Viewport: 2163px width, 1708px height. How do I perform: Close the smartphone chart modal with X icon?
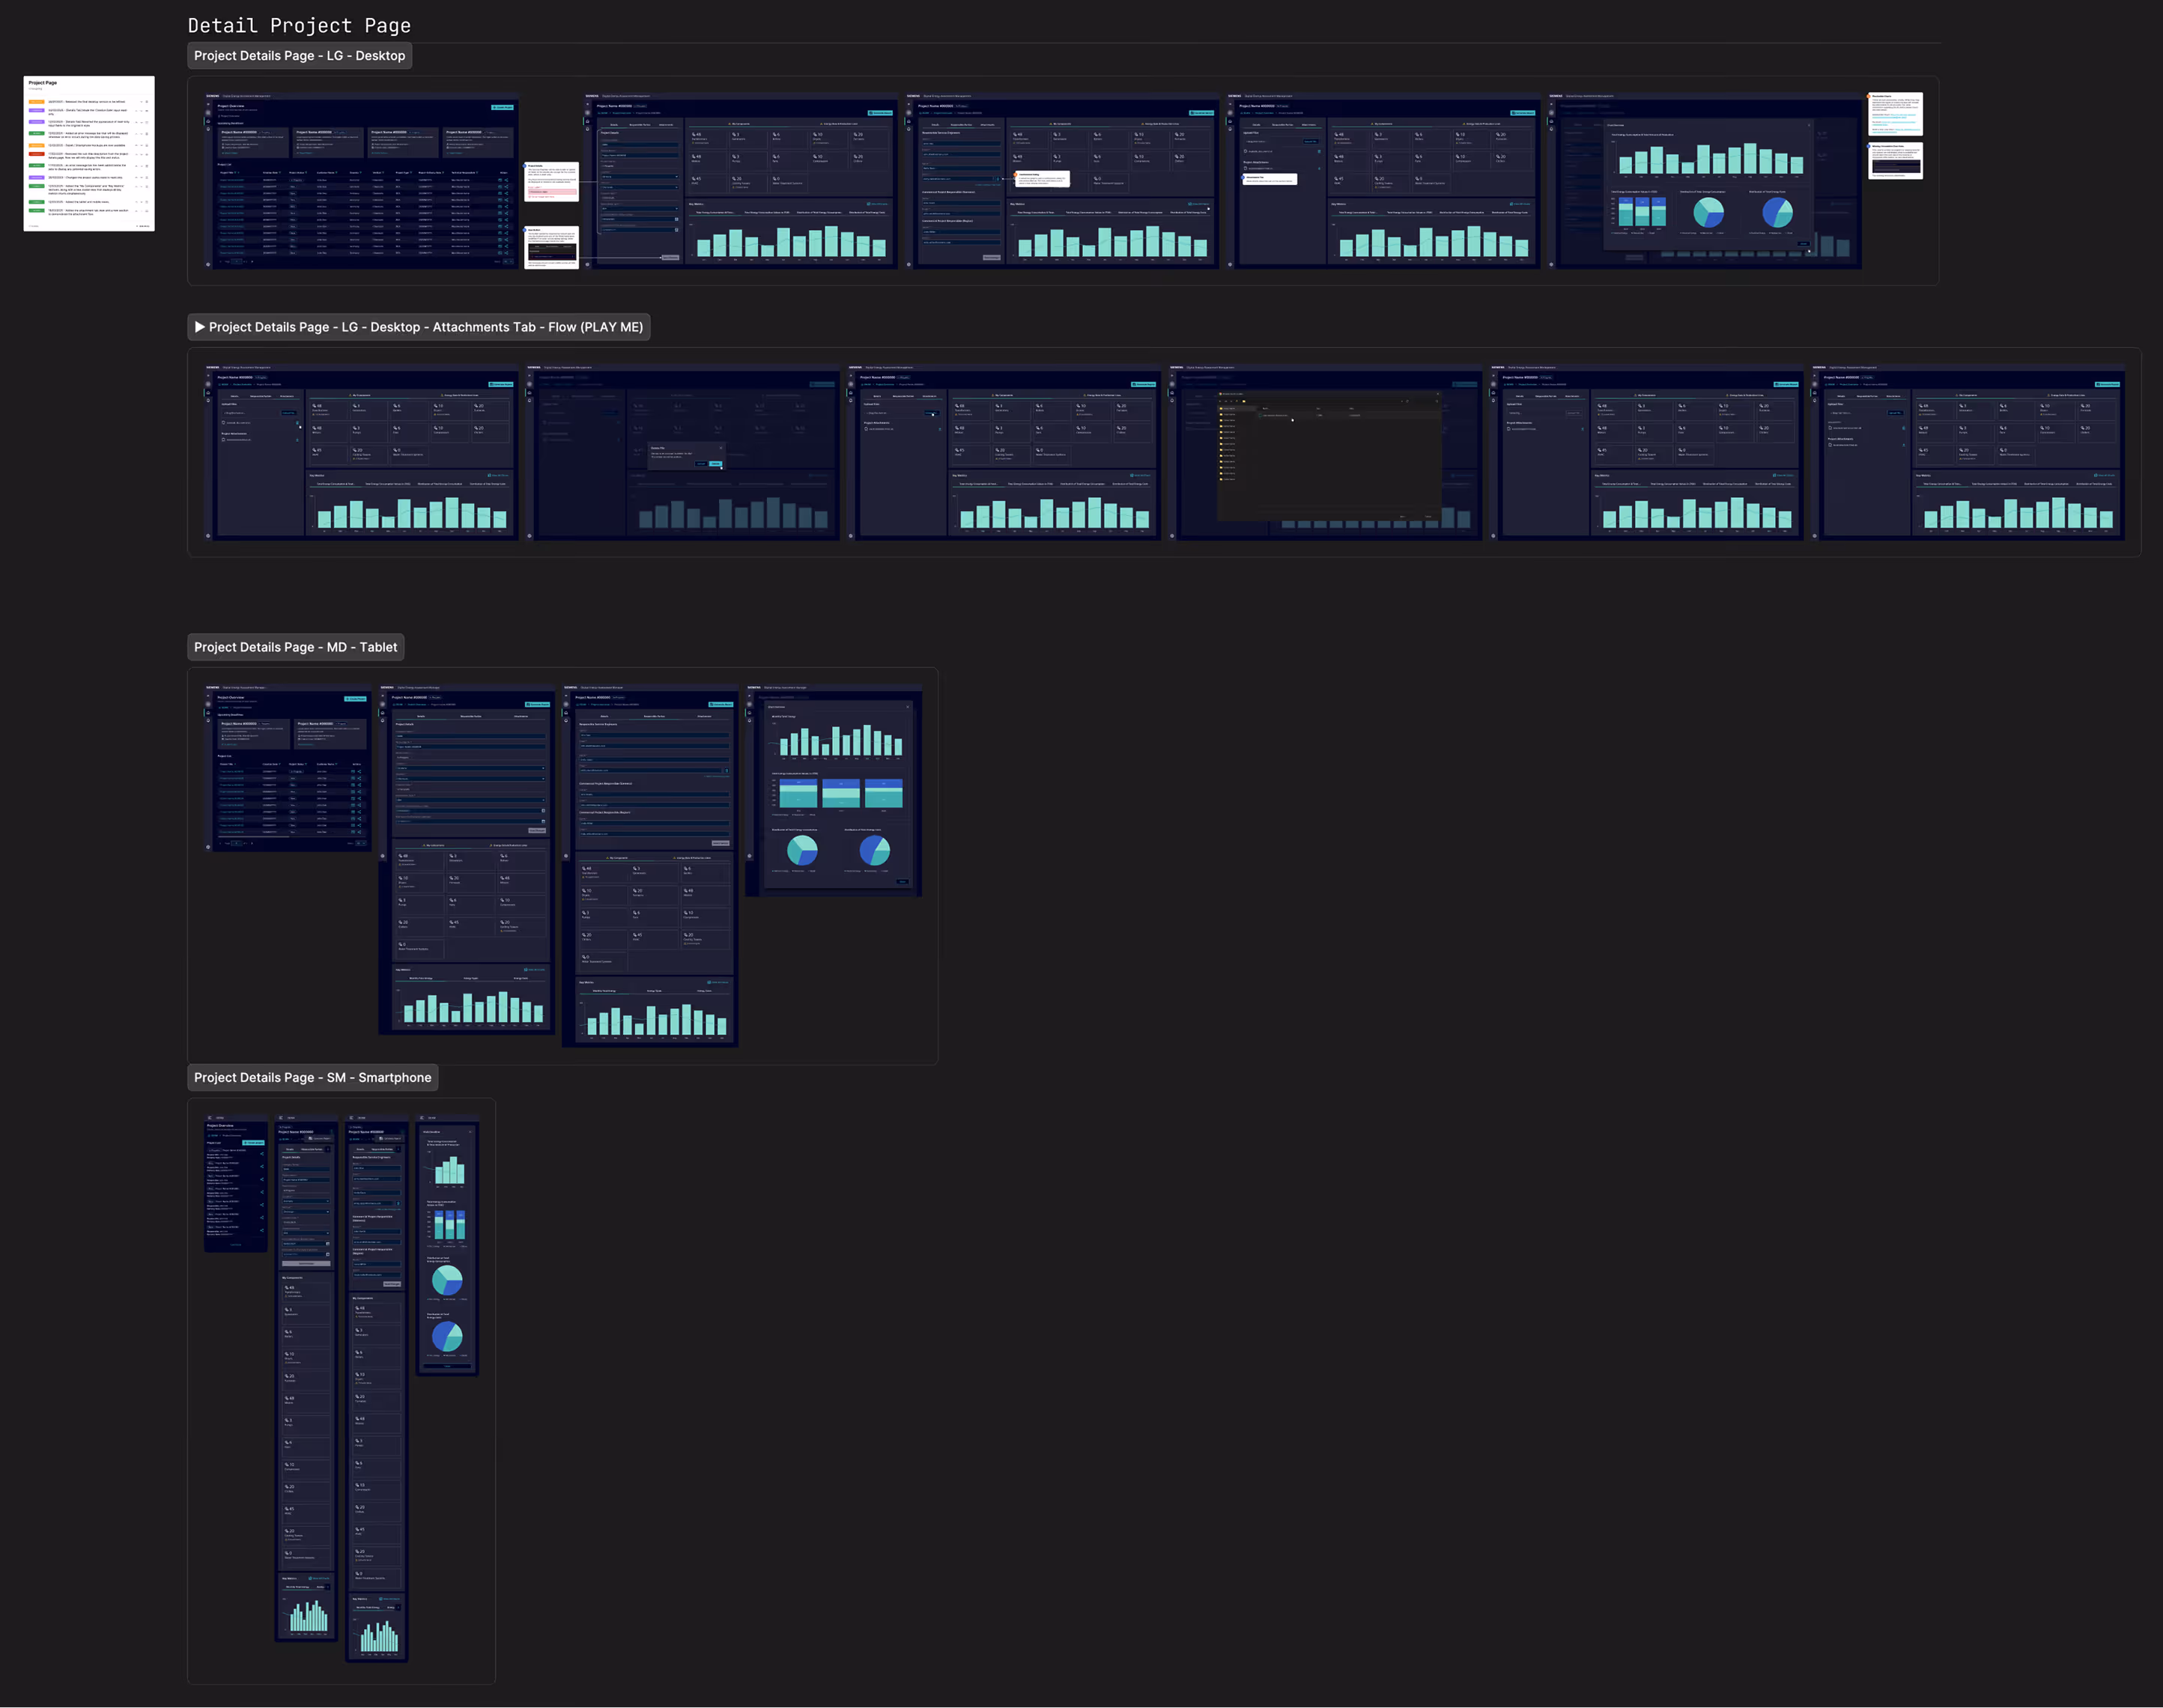pyautogui.click(x=471, y=1132)
